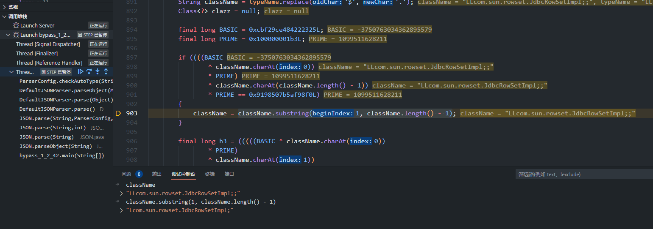Collapse the Launch bypass_1_2 session tree
This screenshot has width=653, height=229.
coord(8,35)
